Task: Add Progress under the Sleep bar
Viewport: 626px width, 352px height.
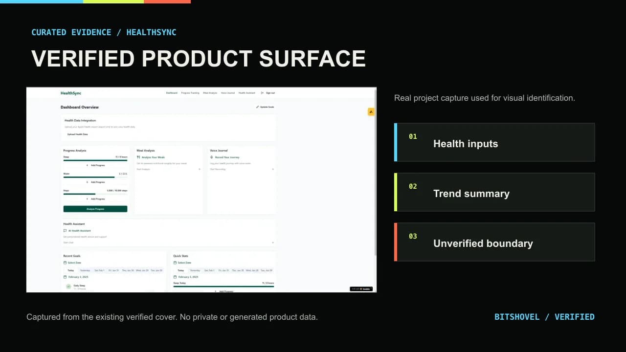Action: (95, 165)
